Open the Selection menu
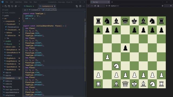Screen dimensions: 173x97 point(18,2)
